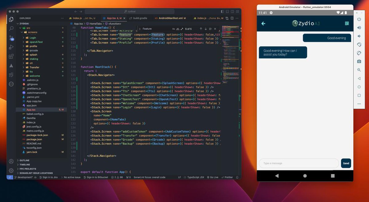Click the emulator volume down button
The width and height of the screenshot is (369, 202).
359,36
